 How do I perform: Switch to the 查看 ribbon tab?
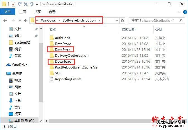[52, 12]
